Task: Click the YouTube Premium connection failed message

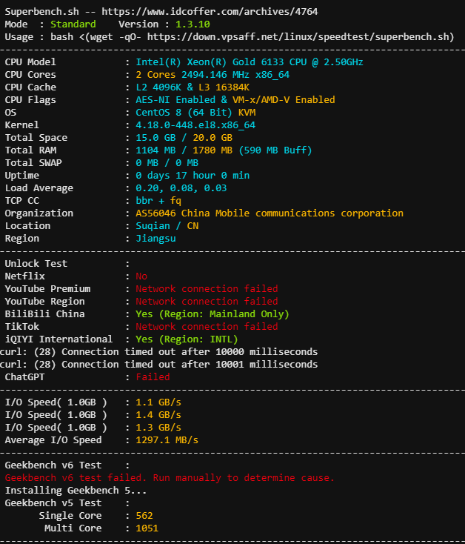Action: coord(207,289)
